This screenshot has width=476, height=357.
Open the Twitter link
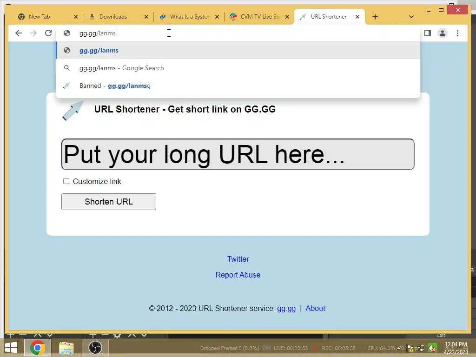[x=238, y=259]
